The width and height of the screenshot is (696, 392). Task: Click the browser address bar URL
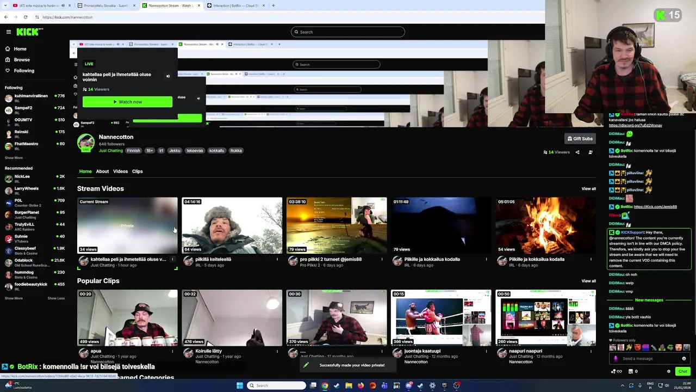pos(67,17)
